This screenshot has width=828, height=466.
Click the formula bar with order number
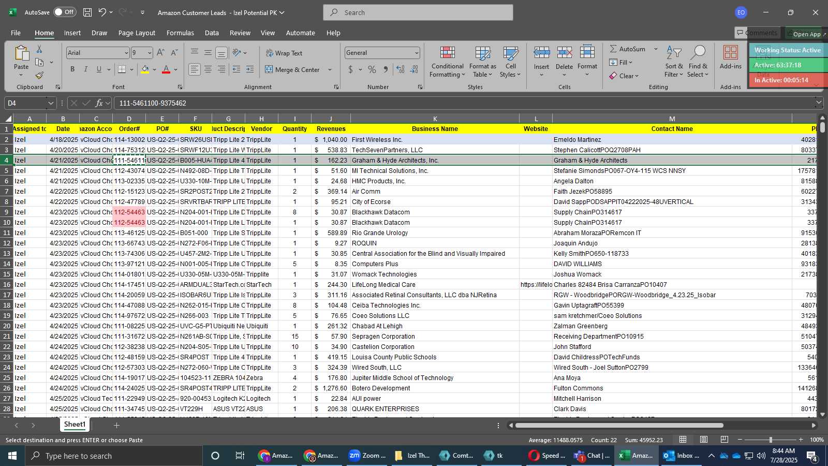pos(463,103)
